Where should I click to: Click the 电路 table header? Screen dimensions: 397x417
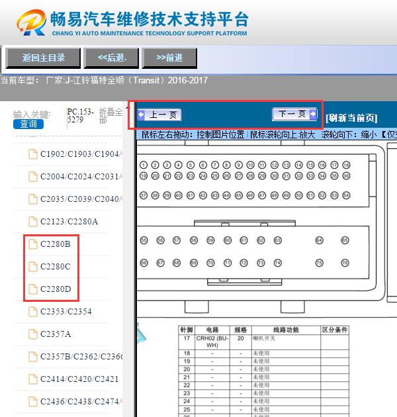click(x=212, y=330)
